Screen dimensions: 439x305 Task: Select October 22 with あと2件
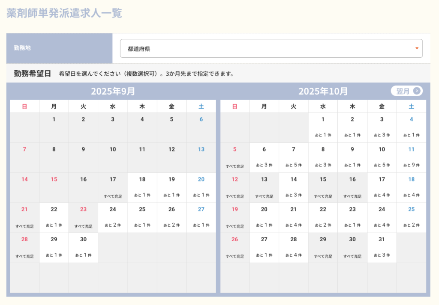pos(323,218)
